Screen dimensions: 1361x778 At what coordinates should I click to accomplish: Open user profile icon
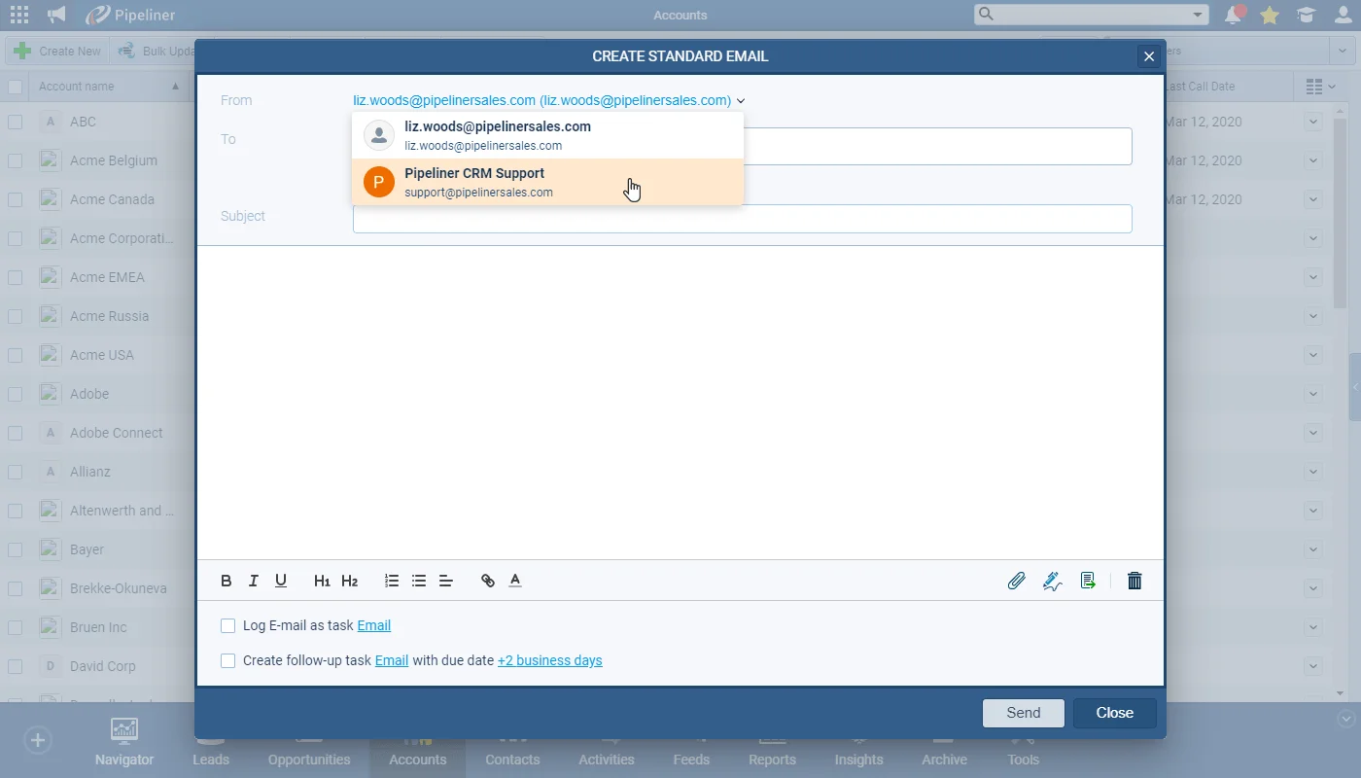tap(1344, 15)
